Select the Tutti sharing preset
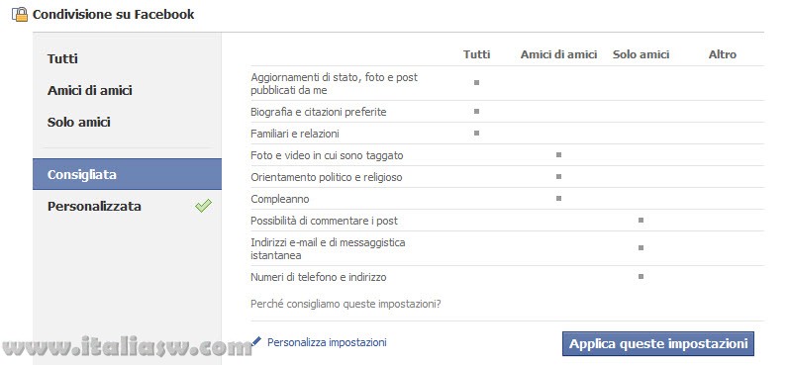Screen dimensions: 790x365 pos(62,59)
